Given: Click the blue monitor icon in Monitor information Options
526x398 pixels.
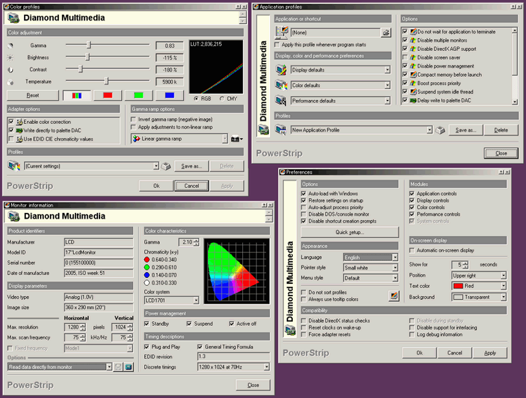Looking at the screenshot, I should [128, 367].
